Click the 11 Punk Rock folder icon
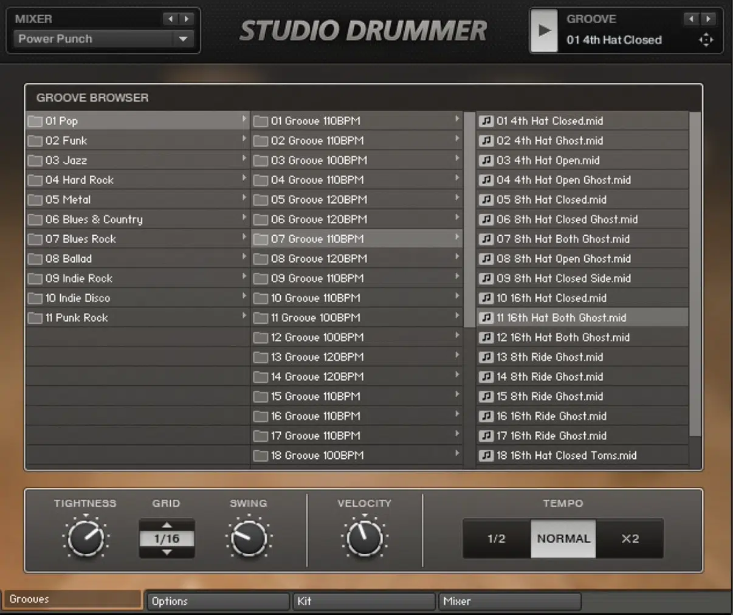Viewport: 733px width, 615px height. point(35,318)
